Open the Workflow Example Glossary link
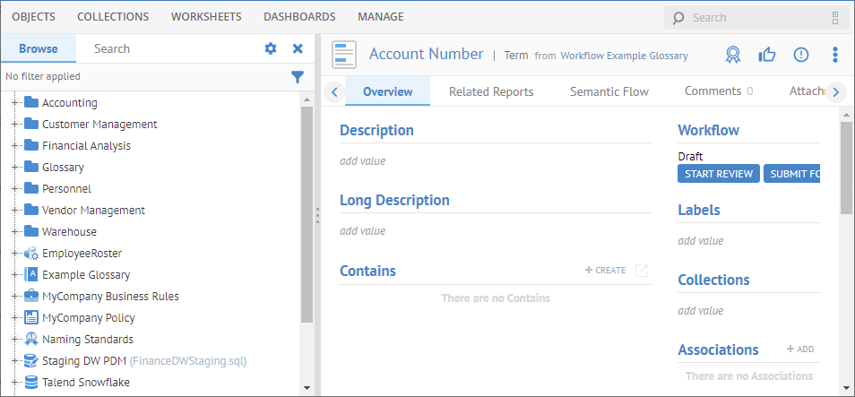 click(x=624, y=56)
